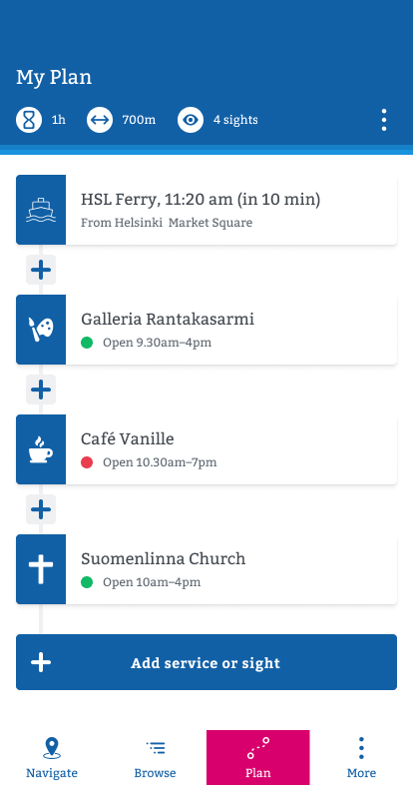Viewport: 413px width, 785px height.
Task: Toggle the eye sights icon
Action: 191,120
